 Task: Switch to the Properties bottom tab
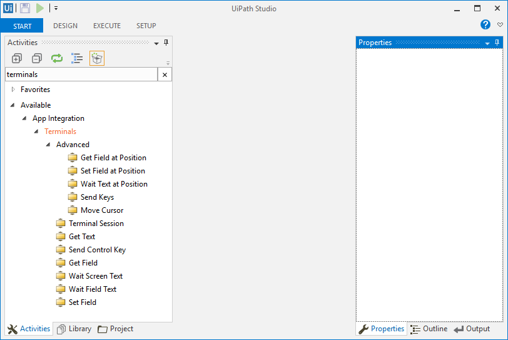pyautogui.click(x=382, y=329)
